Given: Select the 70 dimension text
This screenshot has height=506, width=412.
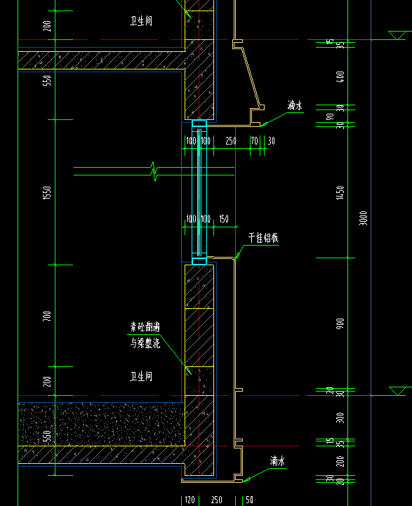Looking at the screenshot, I should coord(255,140).
